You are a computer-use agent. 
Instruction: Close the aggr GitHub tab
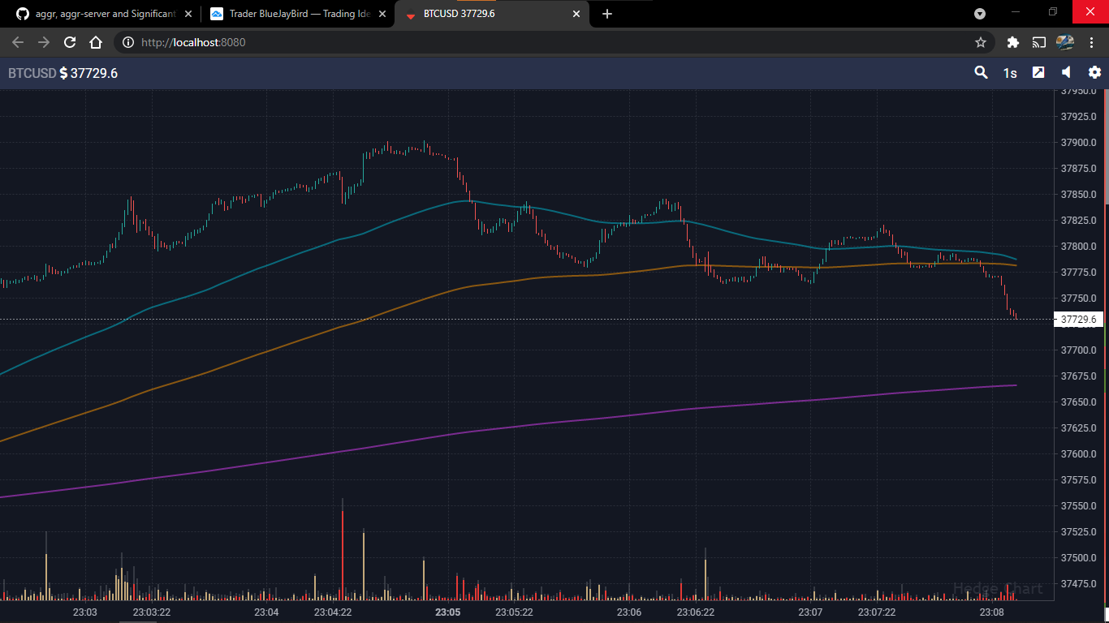tap(188, 14)
